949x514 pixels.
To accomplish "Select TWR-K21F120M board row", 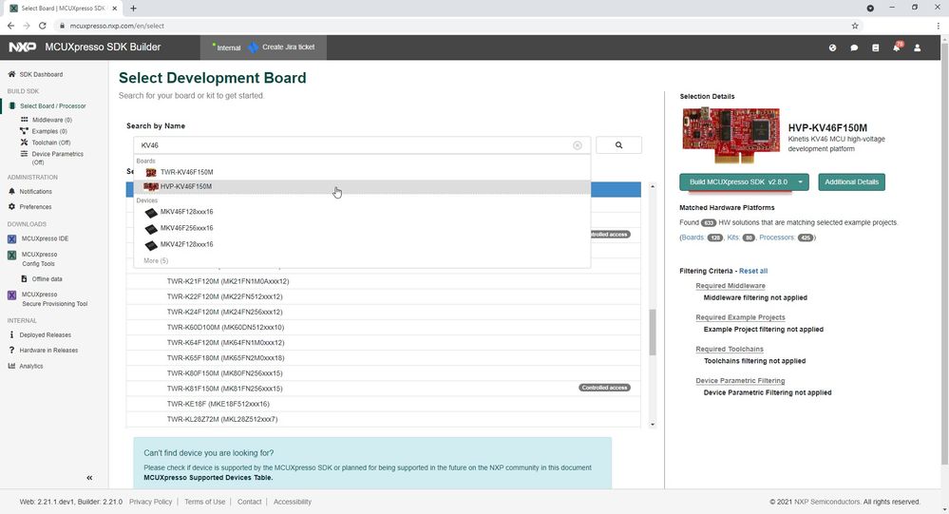I will coord(384,281).
